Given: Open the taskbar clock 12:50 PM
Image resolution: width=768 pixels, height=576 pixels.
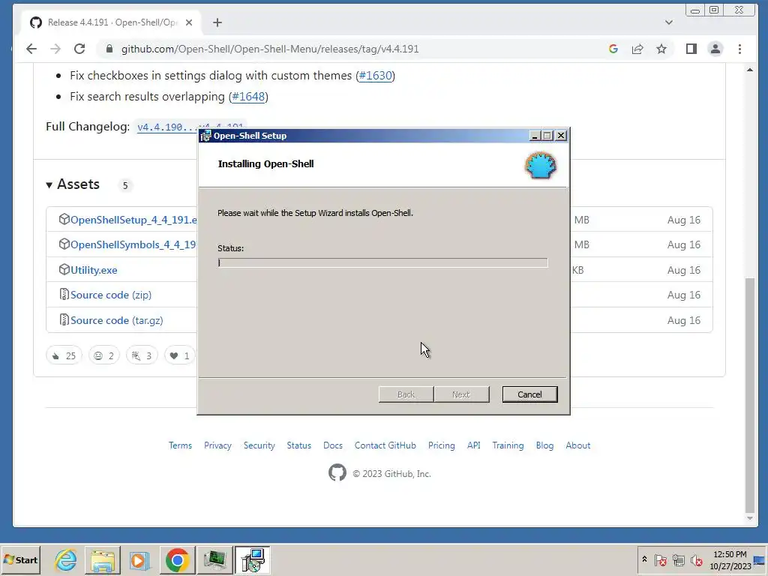Looking at the screenshot, I should tap(730, 559).
